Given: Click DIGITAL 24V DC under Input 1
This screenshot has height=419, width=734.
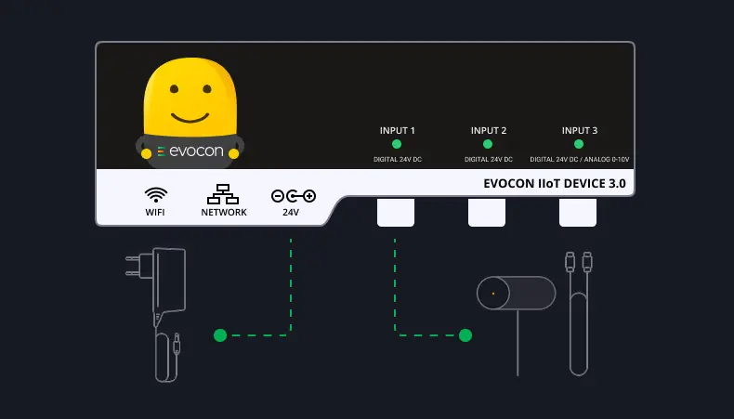Looking at the screenshot, I should click(398, 160).
